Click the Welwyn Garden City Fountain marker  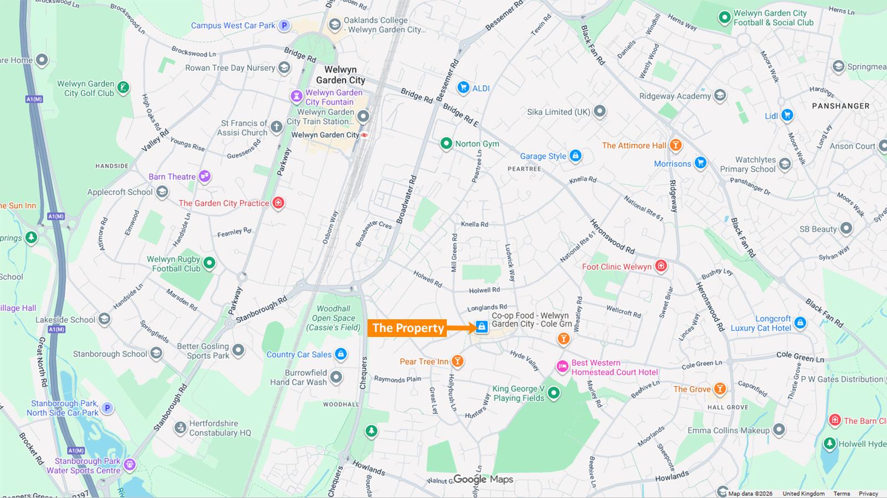pos(297,97)
